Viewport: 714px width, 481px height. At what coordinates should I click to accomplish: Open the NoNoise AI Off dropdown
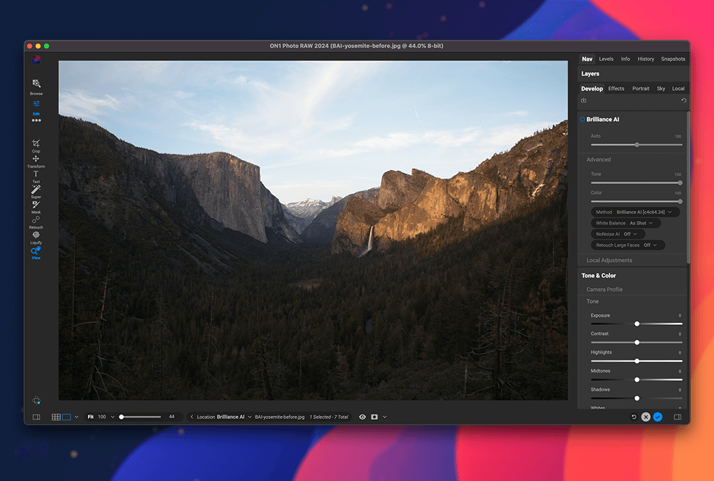pyautogui.click(x=618, y=234)
